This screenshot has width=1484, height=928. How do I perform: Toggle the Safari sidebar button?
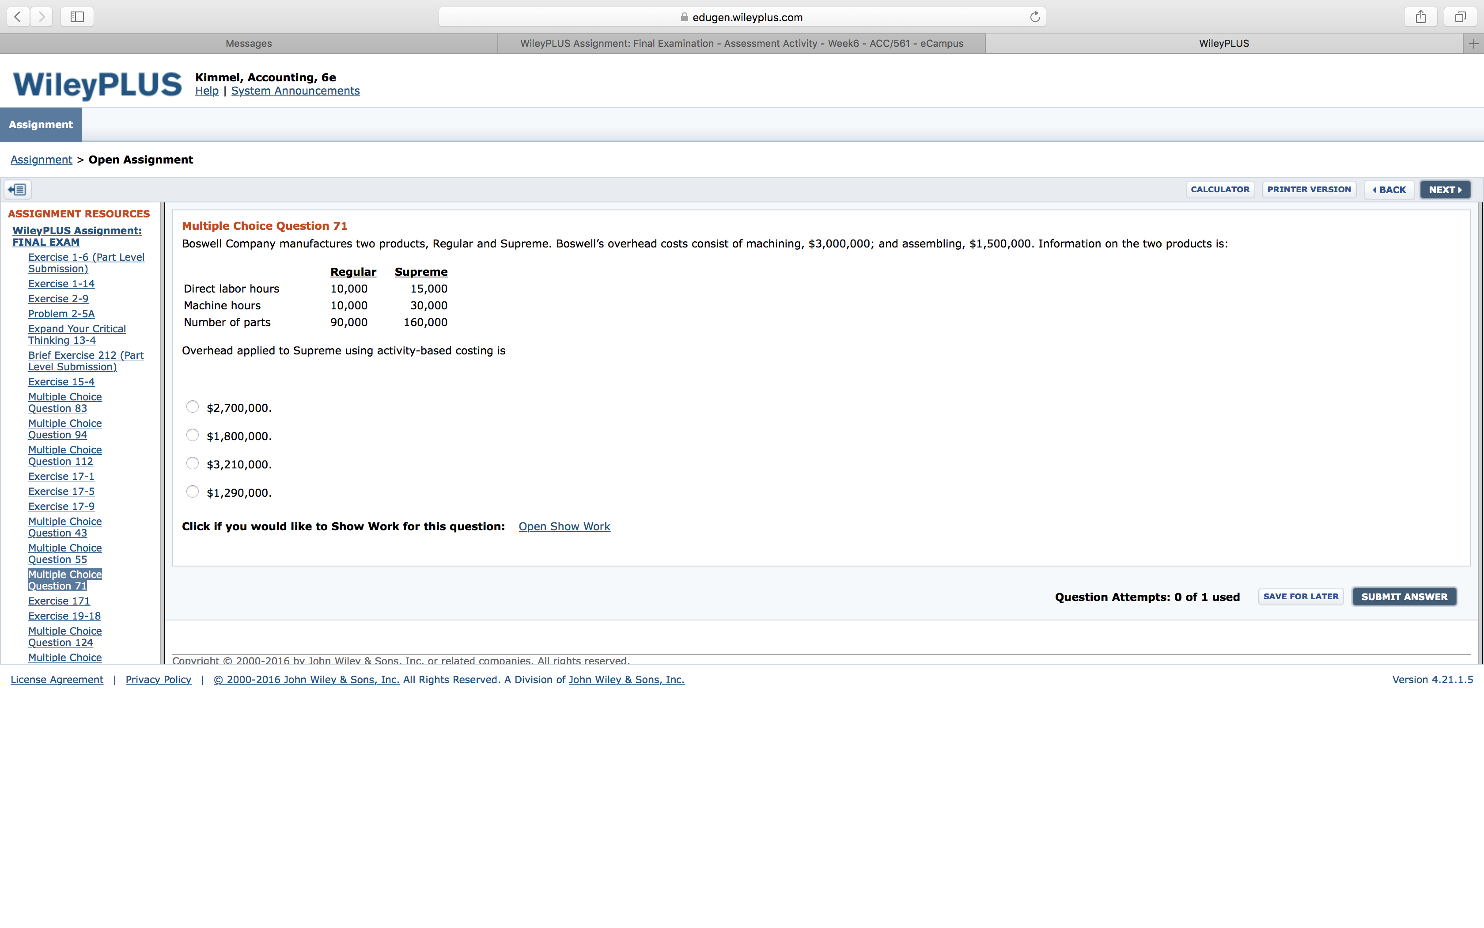point(77,17)
